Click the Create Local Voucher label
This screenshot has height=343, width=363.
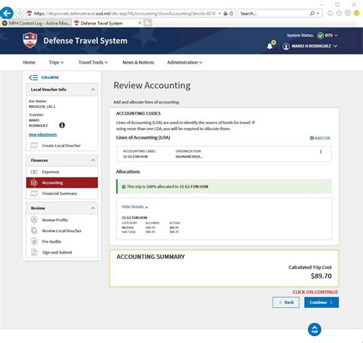[x=61, y=145]
